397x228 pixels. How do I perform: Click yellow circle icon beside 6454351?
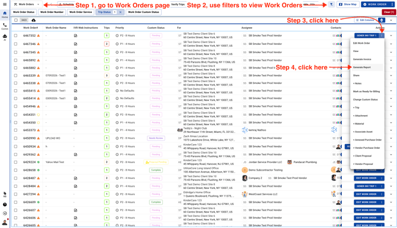pos(39,115)
